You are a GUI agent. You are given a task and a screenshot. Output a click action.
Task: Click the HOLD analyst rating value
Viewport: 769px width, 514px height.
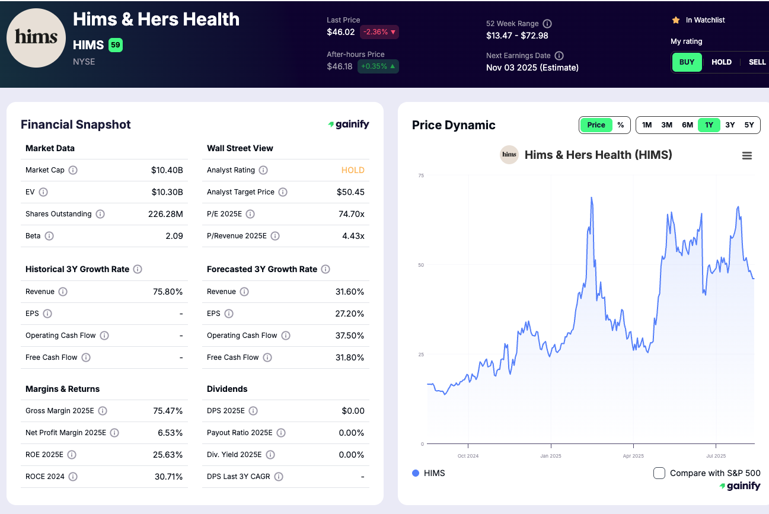click(353, 170)
